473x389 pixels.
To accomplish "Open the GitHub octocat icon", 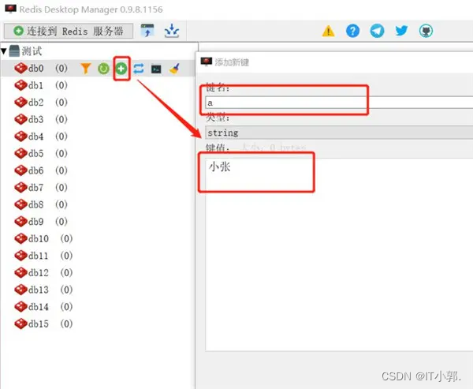I will coord(426,31).
